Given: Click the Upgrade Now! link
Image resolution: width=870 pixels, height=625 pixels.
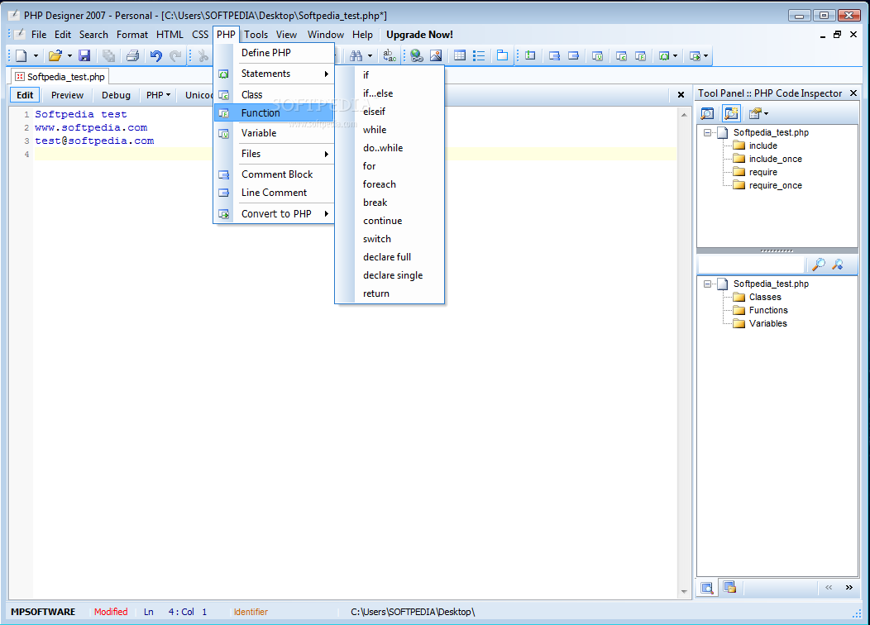Looking at the screenshot, I should [419, 35].
